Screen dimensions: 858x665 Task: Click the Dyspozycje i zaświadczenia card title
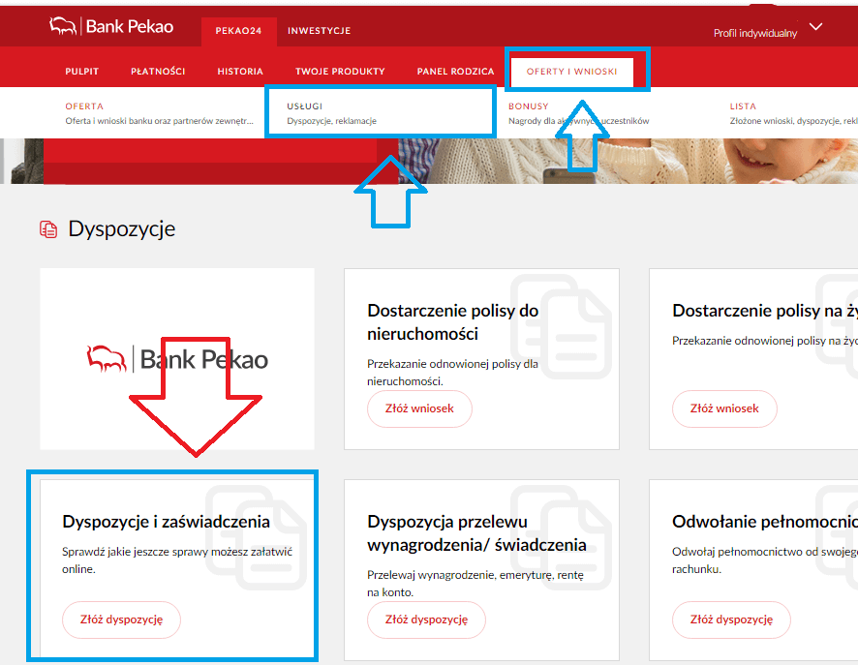point(166,522)
